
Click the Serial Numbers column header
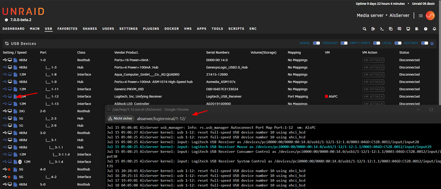click(218, 52)
